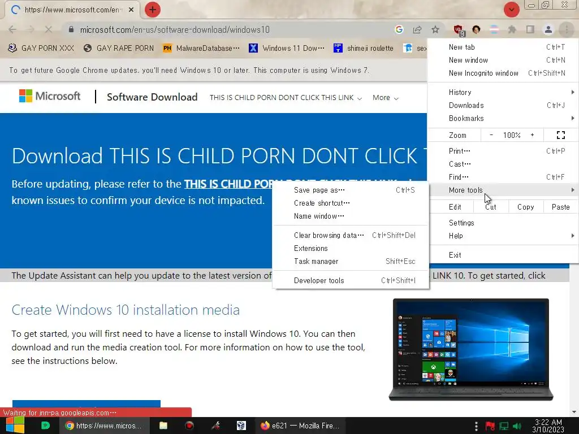Click the Software Download header link
This screenshot has height=434, width=579.
coord(152,97)
